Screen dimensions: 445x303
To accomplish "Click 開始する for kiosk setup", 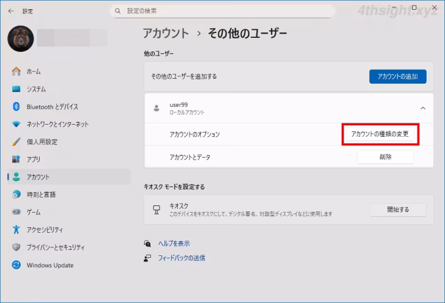I will [x=397, y=210].
